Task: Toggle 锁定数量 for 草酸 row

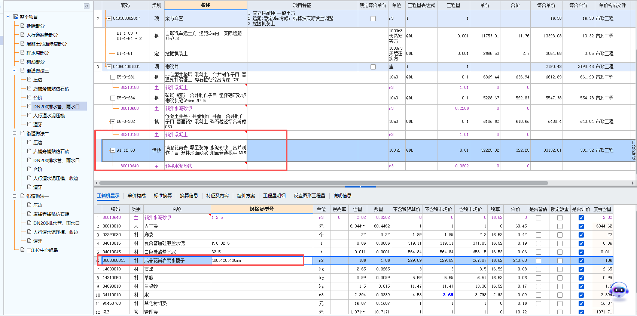Action: (x=560, y=278)
